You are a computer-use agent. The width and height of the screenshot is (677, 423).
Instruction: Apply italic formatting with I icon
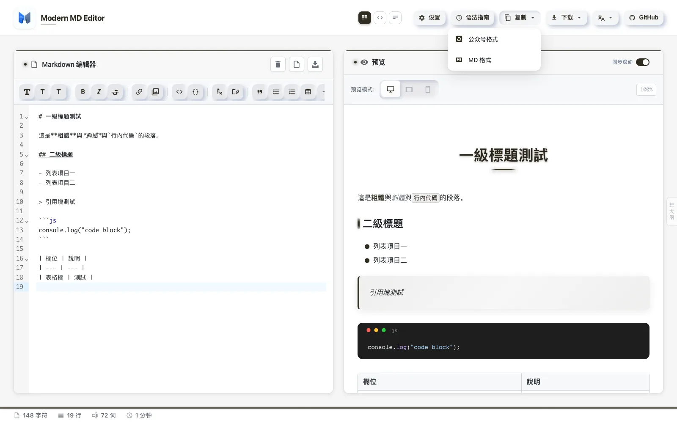(x=99, y=92)
